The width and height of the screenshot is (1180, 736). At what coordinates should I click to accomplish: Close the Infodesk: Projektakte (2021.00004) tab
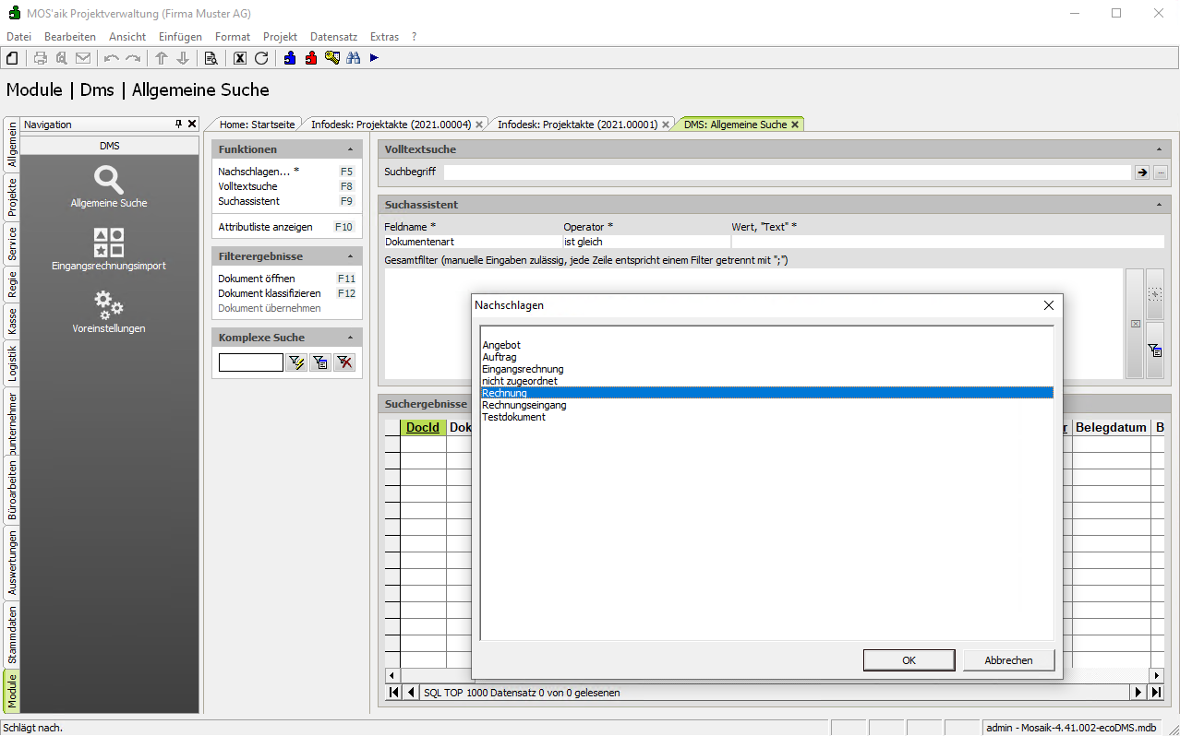(479, 125)
